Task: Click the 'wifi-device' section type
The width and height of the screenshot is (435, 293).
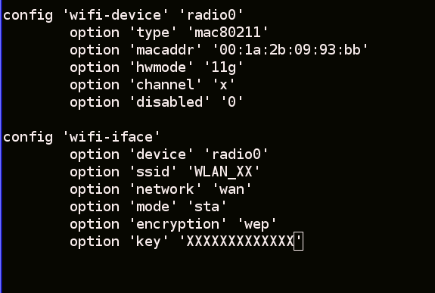Action: click(115, 15)
